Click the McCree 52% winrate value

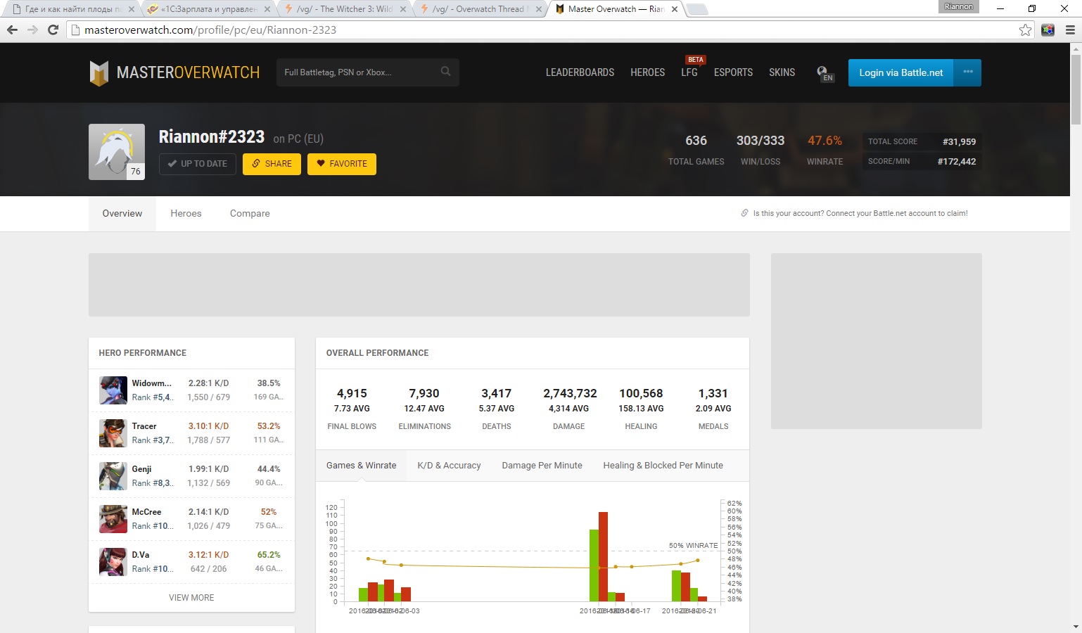pos(269,512)
